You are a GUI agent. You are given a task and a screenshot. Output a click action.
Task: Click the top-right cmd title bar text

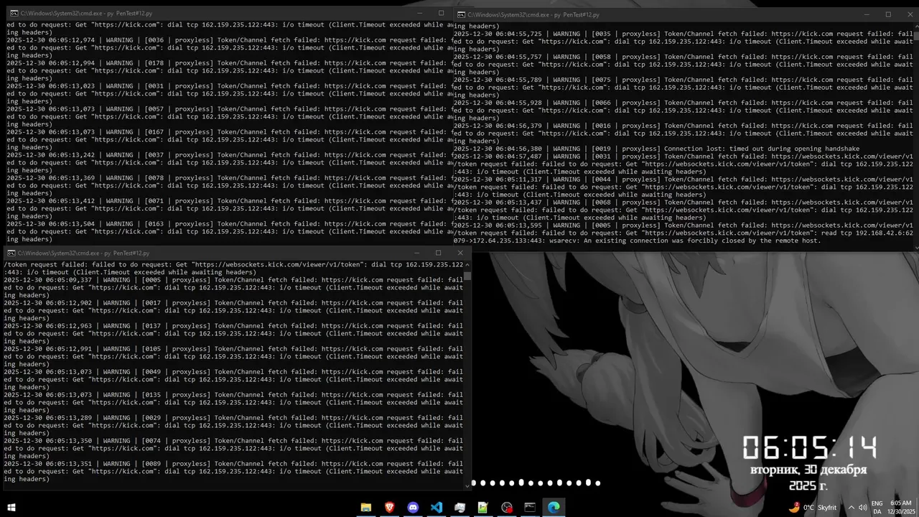pos(533,14)
